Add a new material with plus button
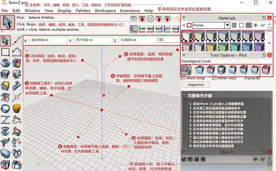The width and height of the screenshot is (276, 171). (x=255, y=25)
